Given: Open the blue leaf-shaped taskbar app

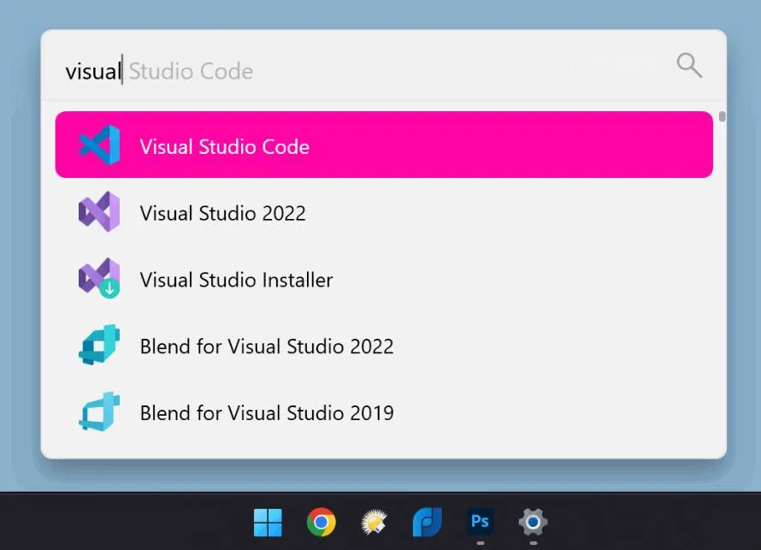Looking at the screenshot, I should coord(427,523).
